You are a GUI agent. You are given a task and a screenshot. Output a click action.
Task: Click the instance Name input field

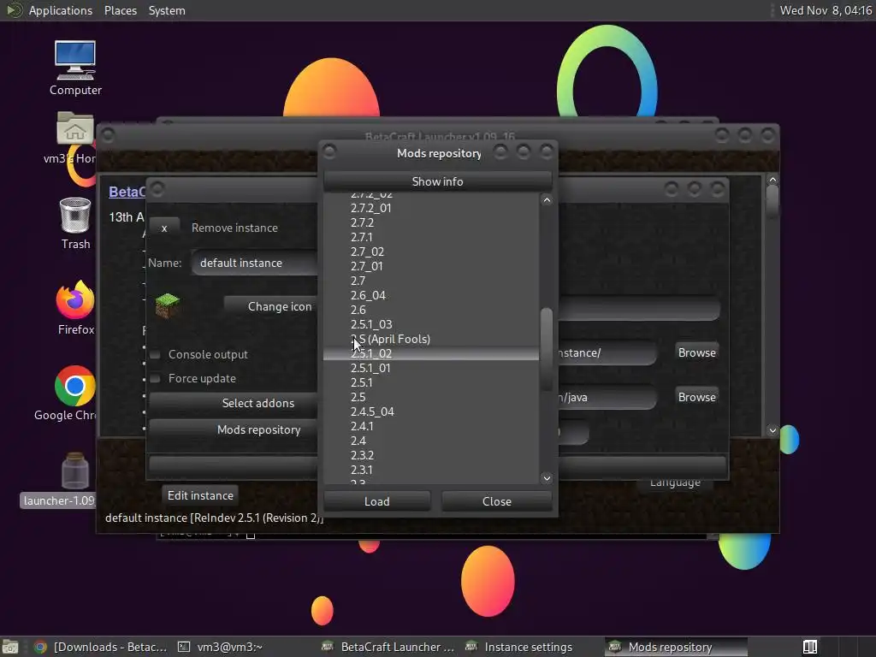tap(256, 263)
